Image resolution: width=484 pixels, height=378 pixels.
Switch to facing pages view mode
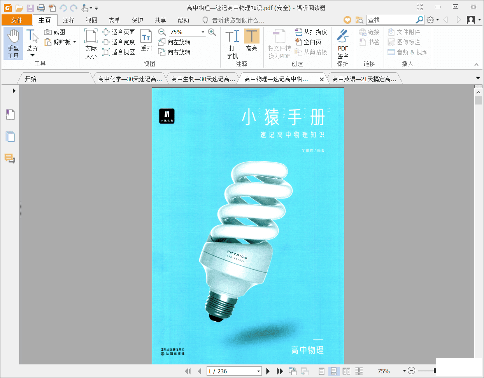pos(346,371)
